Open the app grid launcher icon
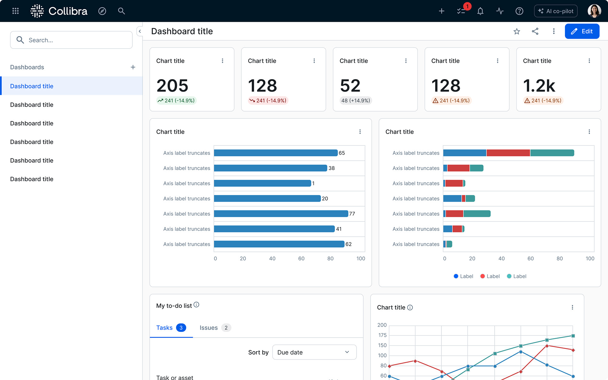 (16, 11)
